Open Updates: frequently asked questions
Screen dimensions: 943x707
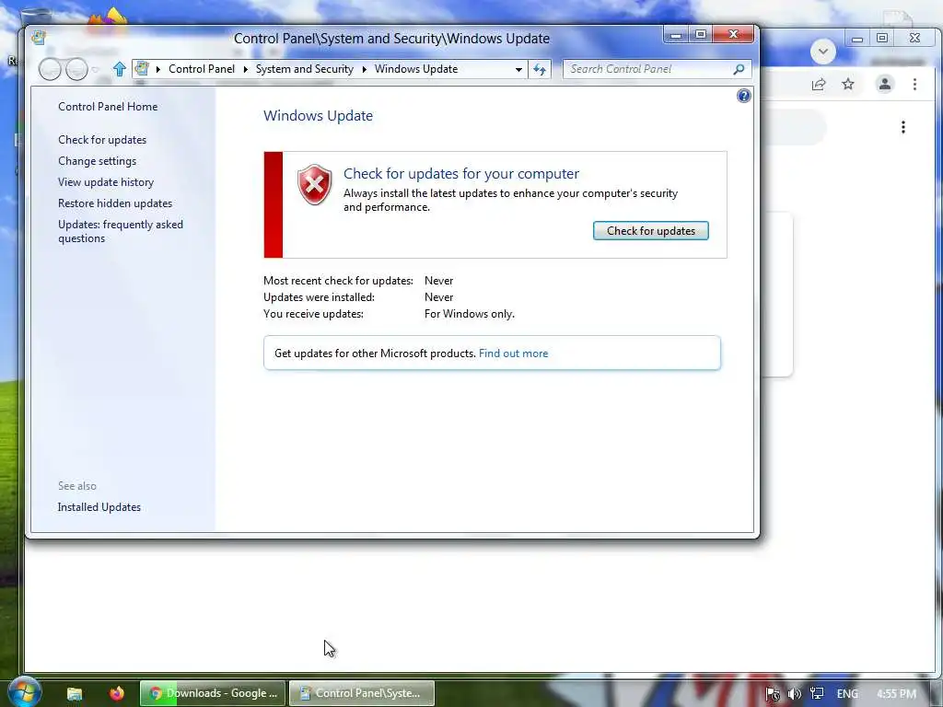coord(121,231)
